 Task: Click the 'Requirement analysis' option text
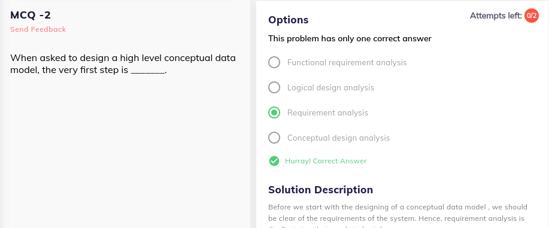[x=327, y=113]
